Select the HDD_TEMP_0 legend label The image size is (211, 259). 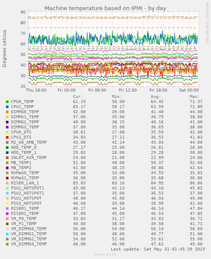[24, 148]
